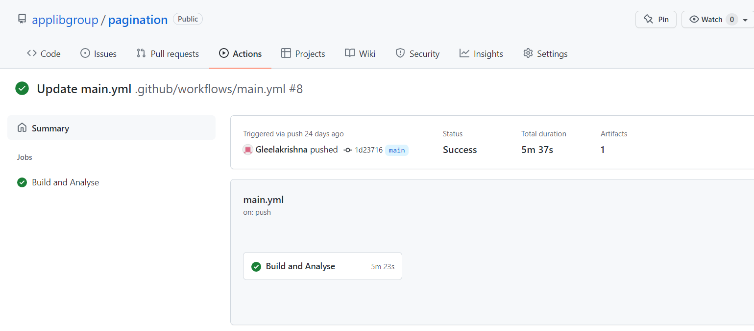Viewport: 754px width, 331px height.
Task: Open the Build and Analyse job card
Action: coord(322,266)
